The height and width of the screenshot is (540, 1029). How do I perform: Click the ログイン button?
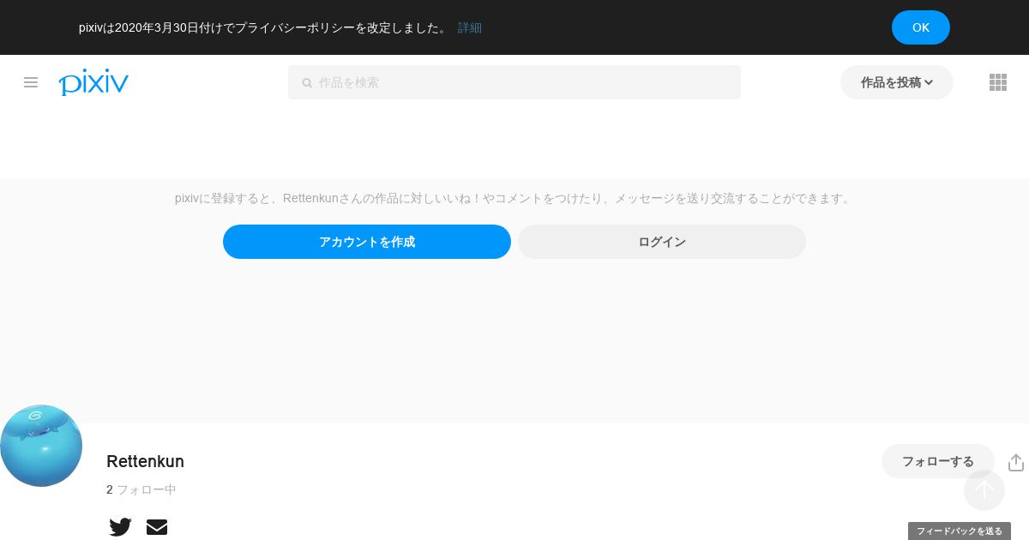point(662,242)
